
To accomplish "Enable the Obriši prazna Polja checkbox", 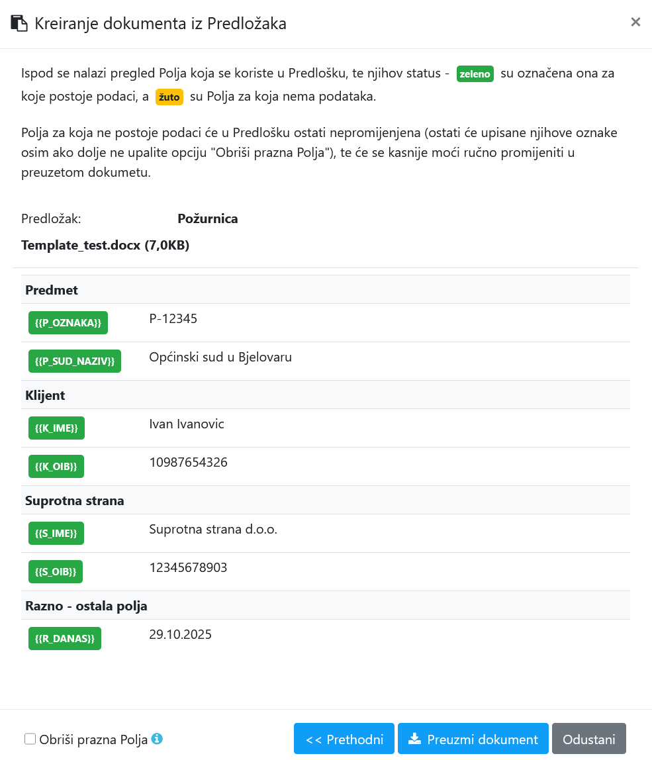I will point(30,739).
